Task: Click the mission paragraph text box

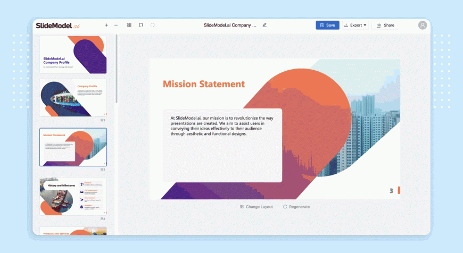Action: pos(222,145)
